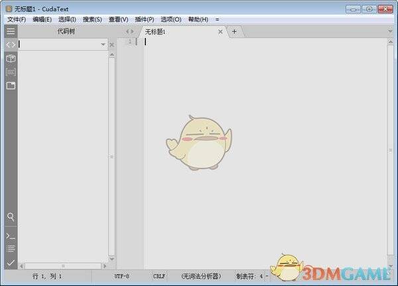Open the 选择(I) menu
Viewport: 398px width, 286px height.
[x=67, y=19]
